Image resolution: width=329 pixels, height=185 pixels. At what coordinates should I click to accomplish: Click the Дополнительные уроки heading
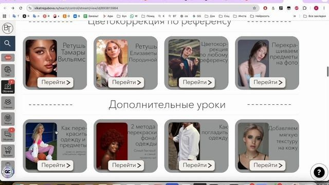(167, 105)
